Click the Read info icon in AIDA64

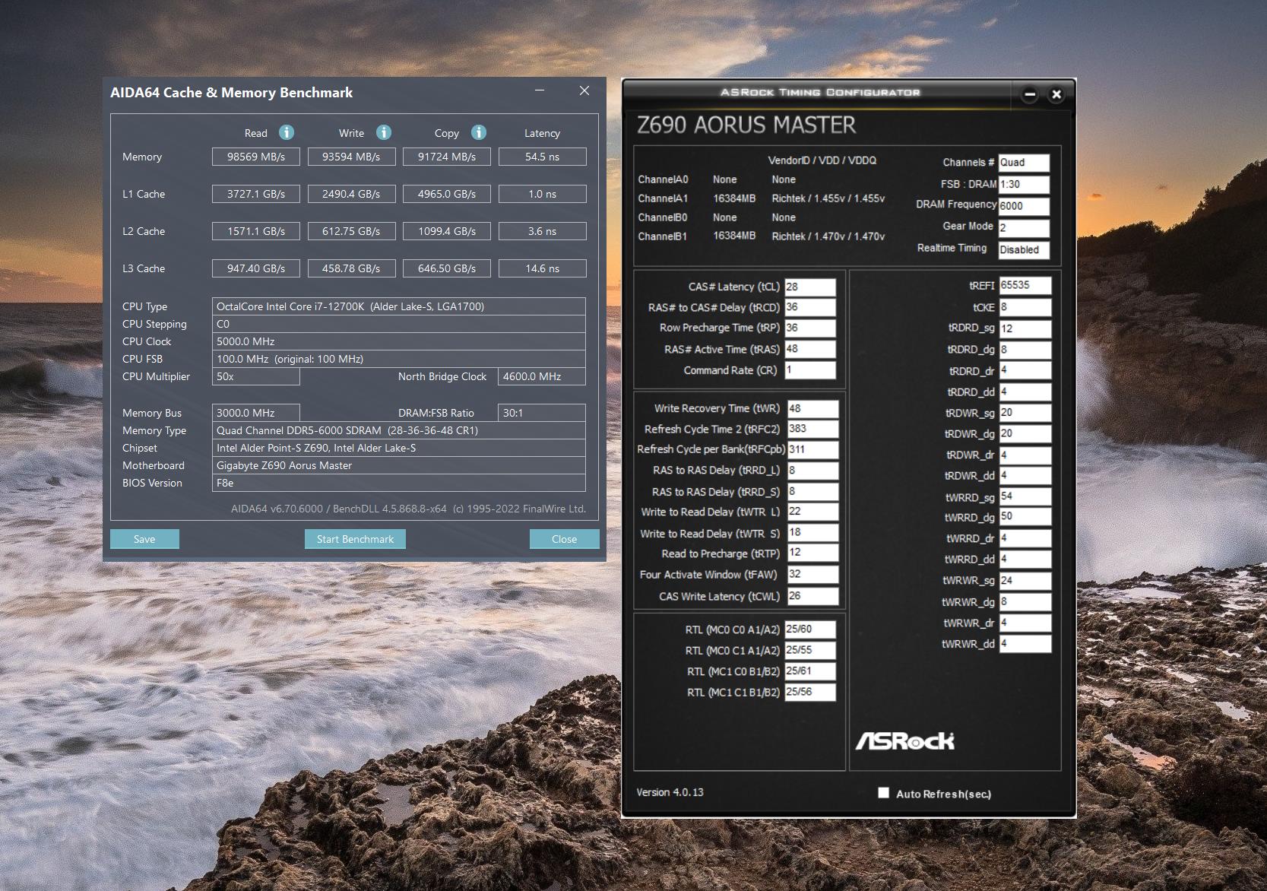pyautogui.click(x=287, y=132)
